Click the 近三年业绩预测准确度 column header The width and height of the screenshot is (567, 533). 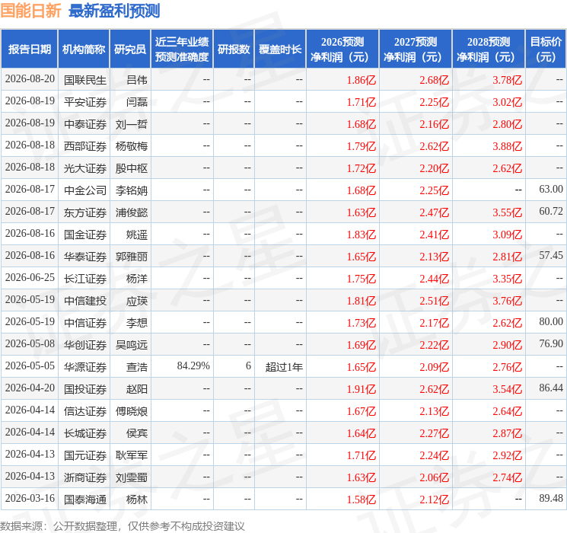(182, 49)
